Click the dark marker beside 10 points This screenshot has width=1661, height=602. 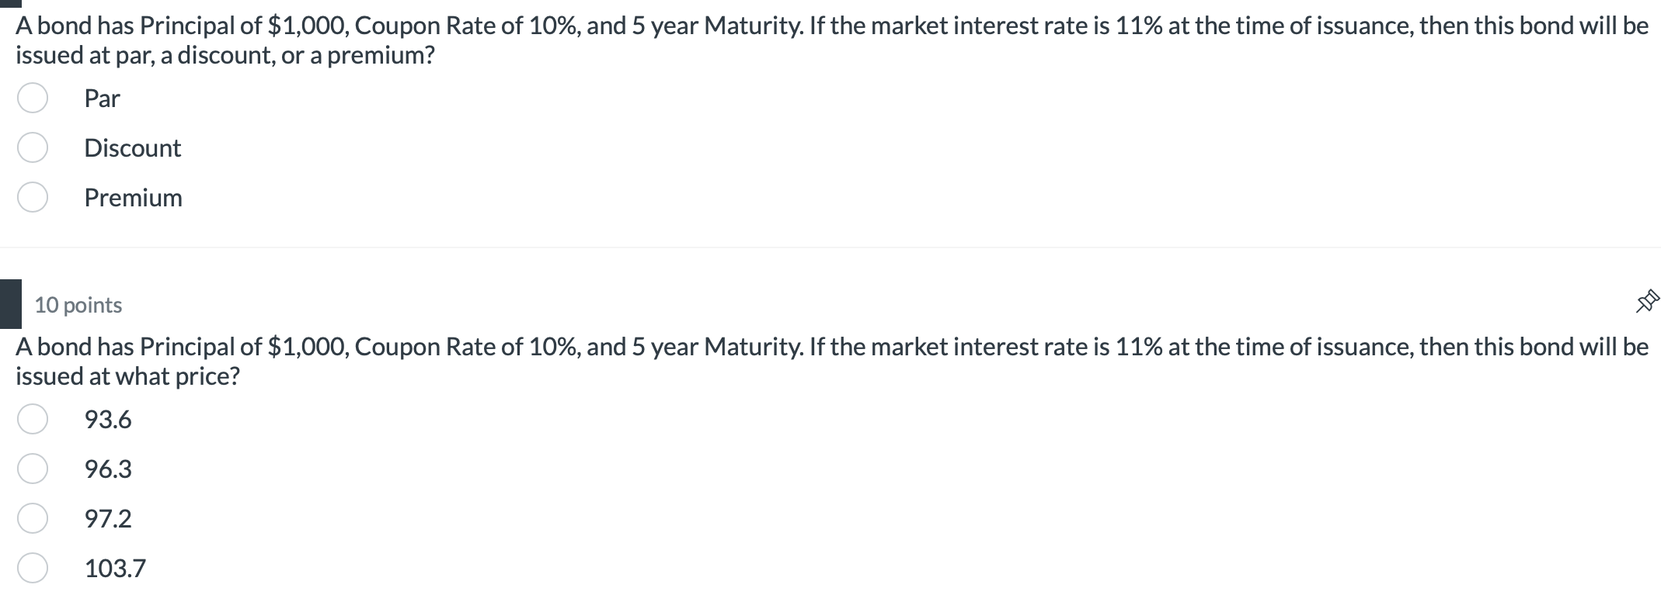(x=10, y=305)
